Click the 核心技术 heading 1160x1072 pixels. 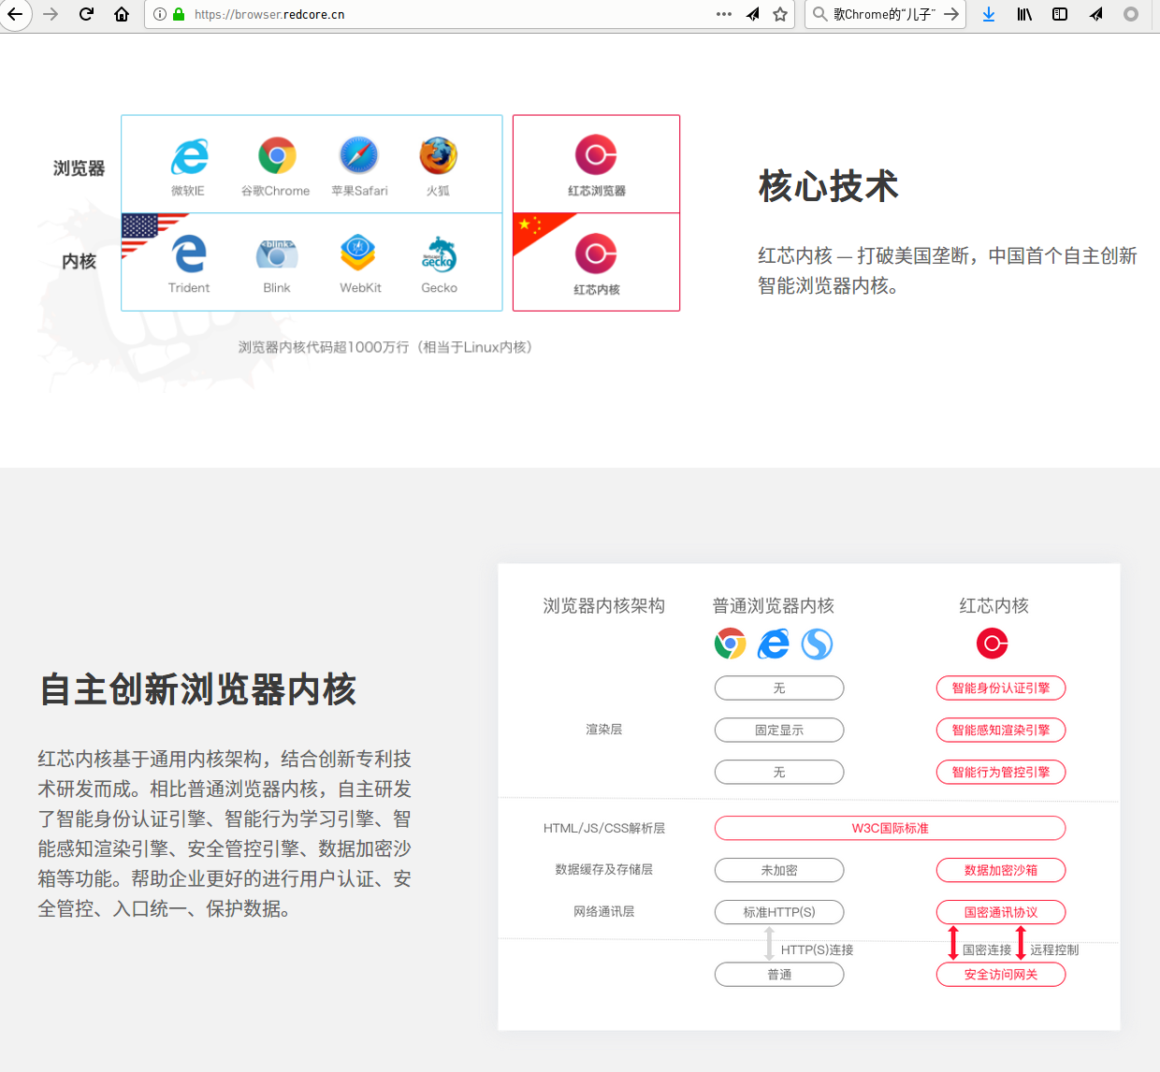[x=829, y=186]
